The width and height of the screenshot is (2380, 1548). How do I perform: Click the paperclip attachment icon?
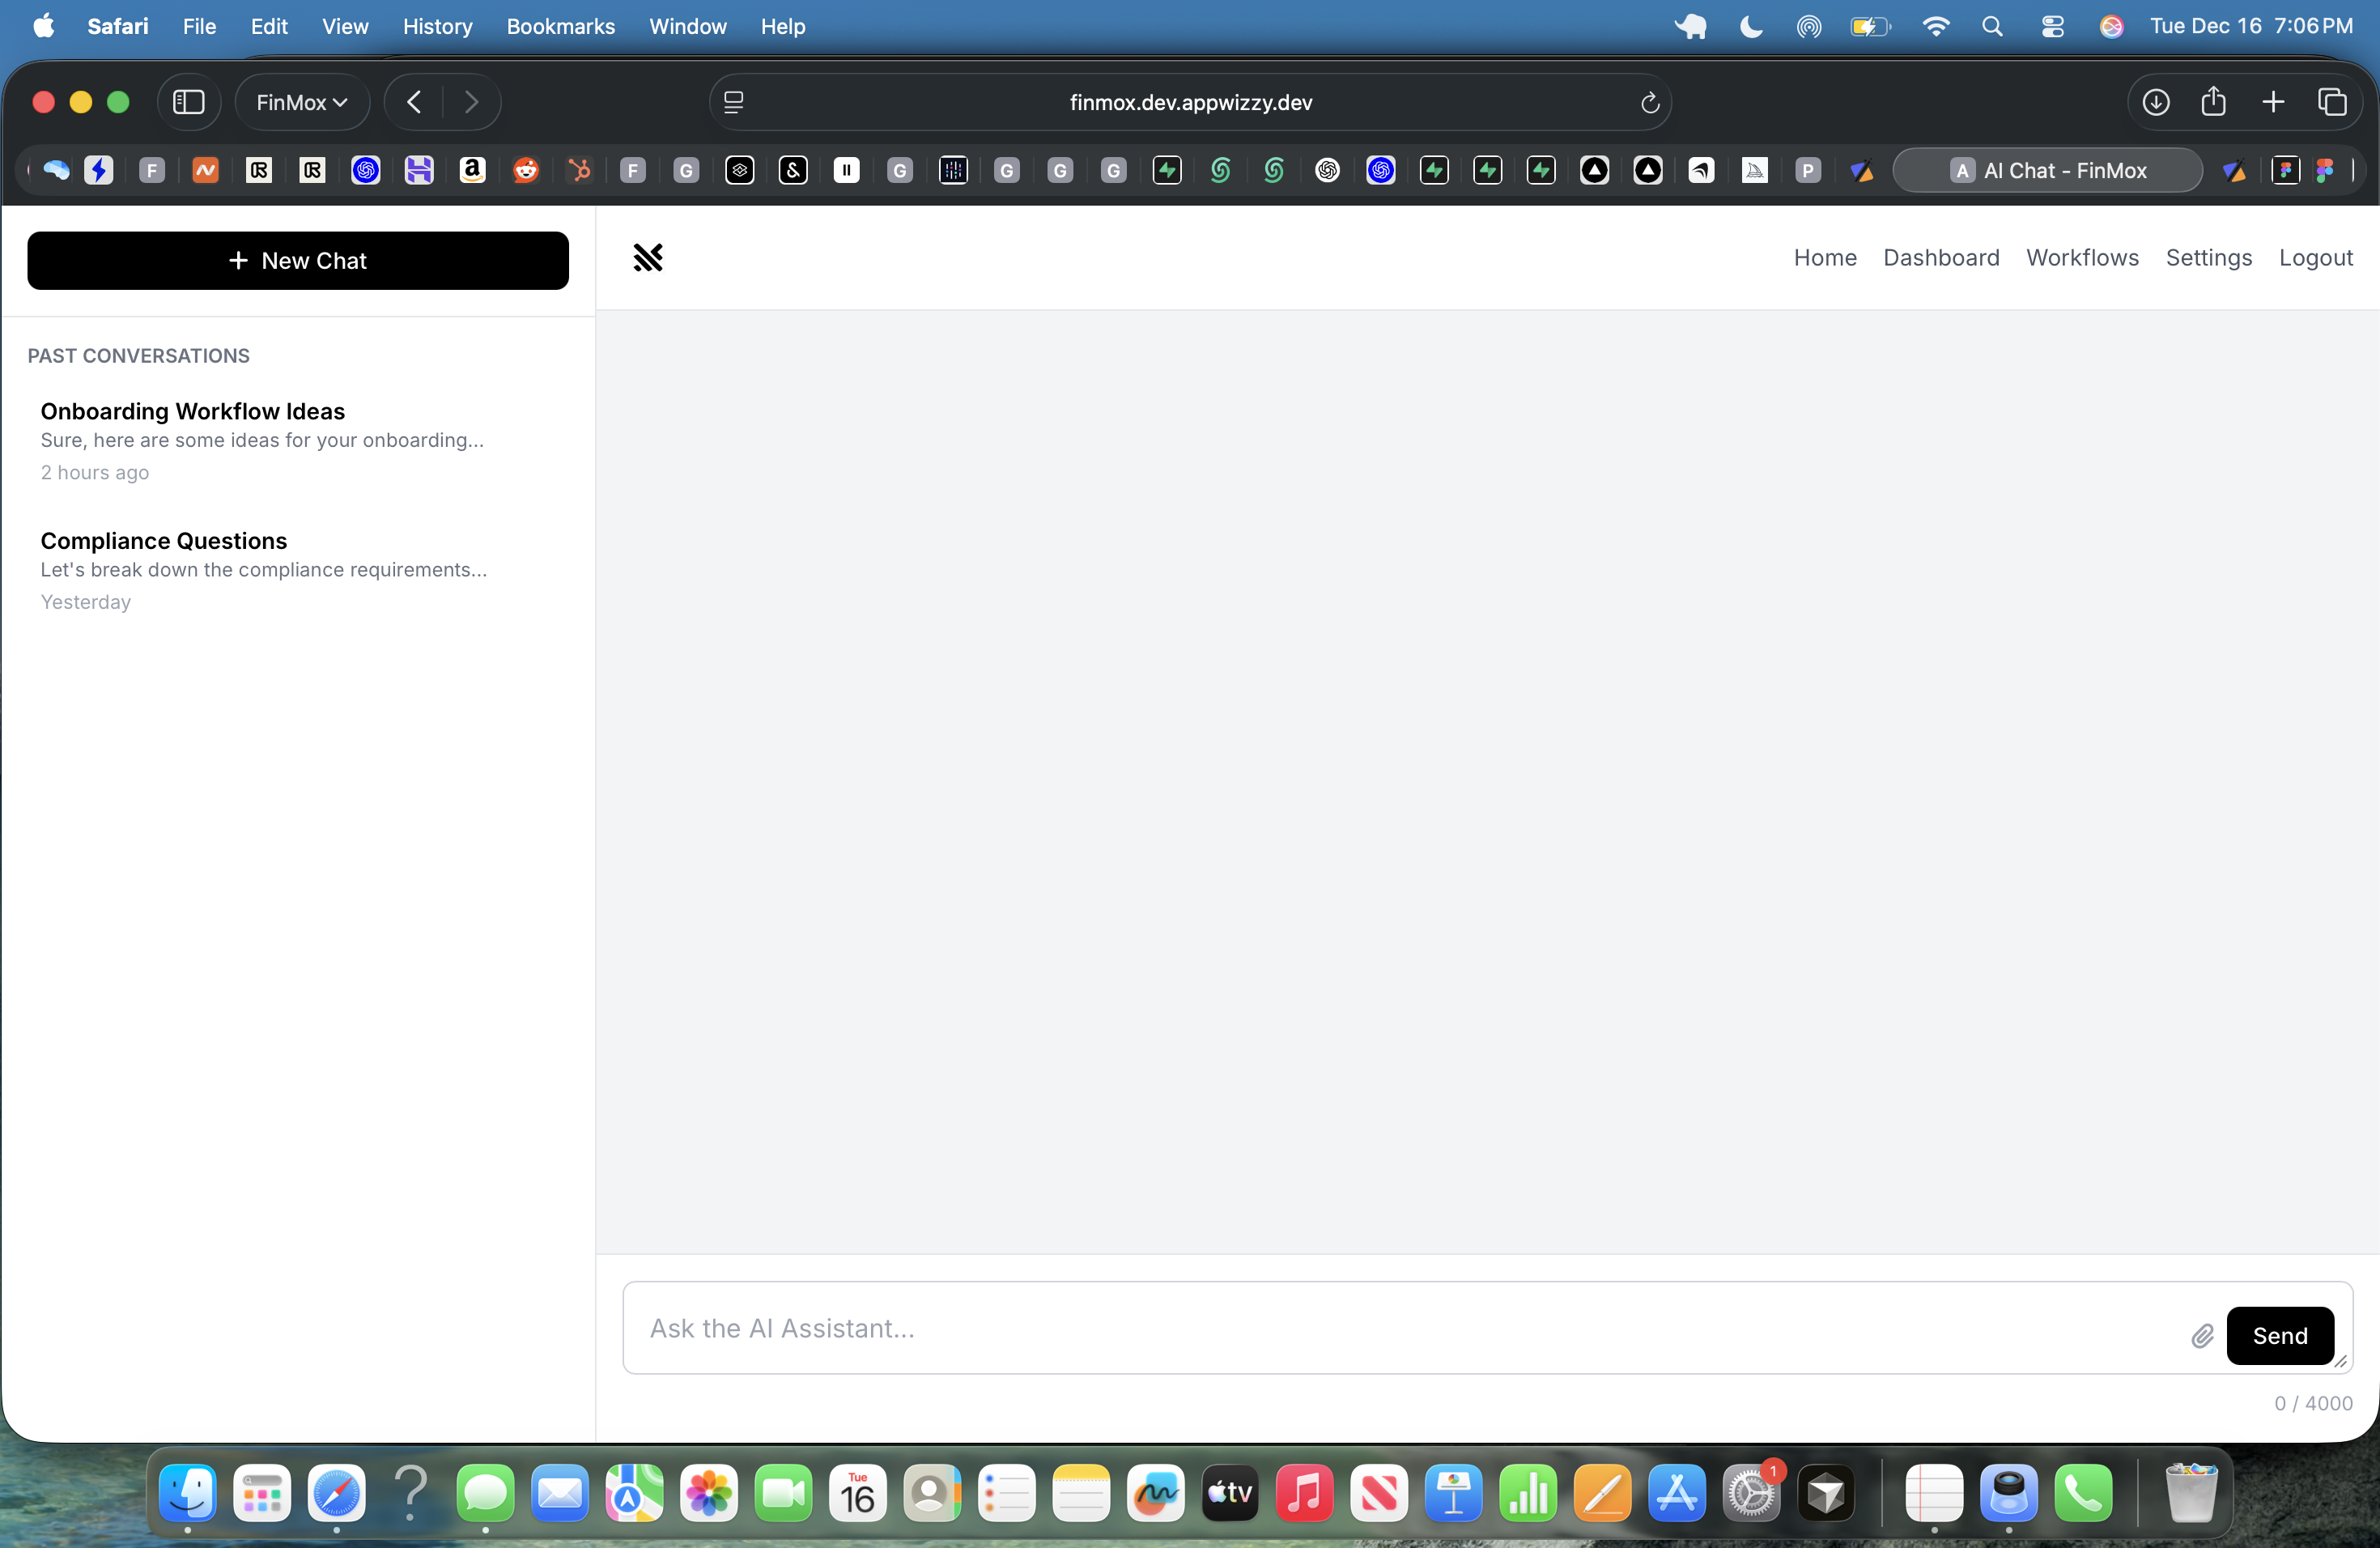click(2202, 1336)
